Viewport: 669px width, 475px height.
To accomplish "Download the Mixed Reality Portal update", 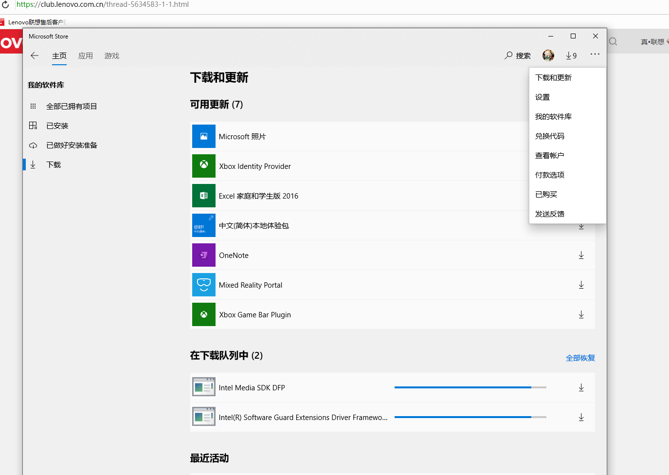I will tap(581, 285).
